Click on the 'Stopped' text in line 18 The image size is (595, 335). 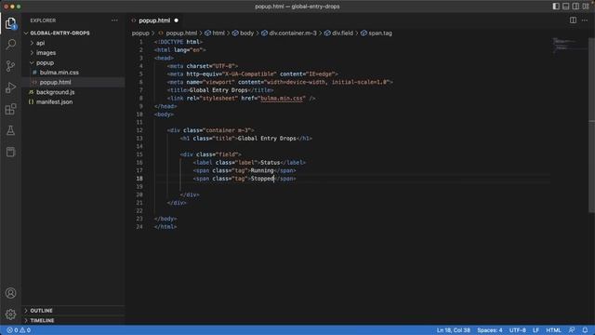[x=262, y=179]
